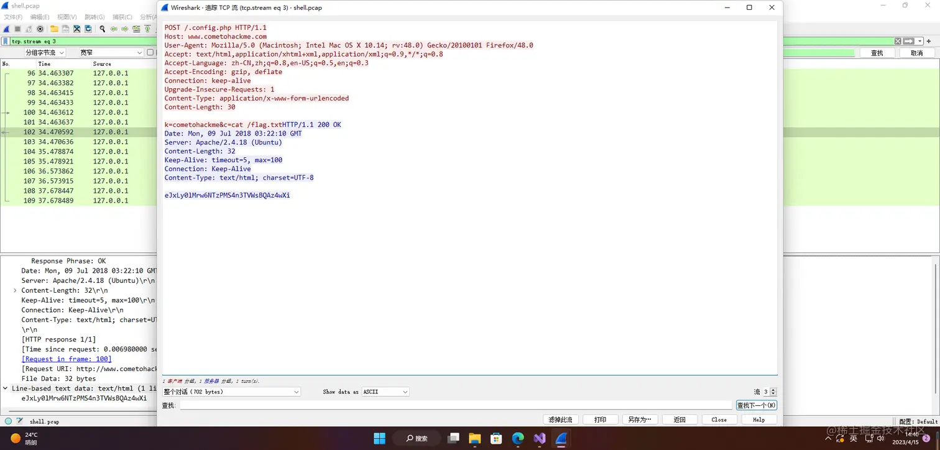Click the 取消 button in main window
Viewport: 940px width, 450px height.
(916, 53)
